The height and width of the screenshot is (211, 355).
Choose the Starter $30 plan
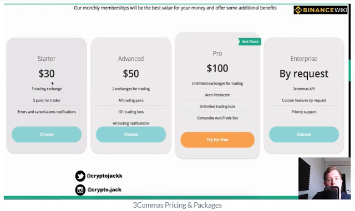tap(47, 135)
